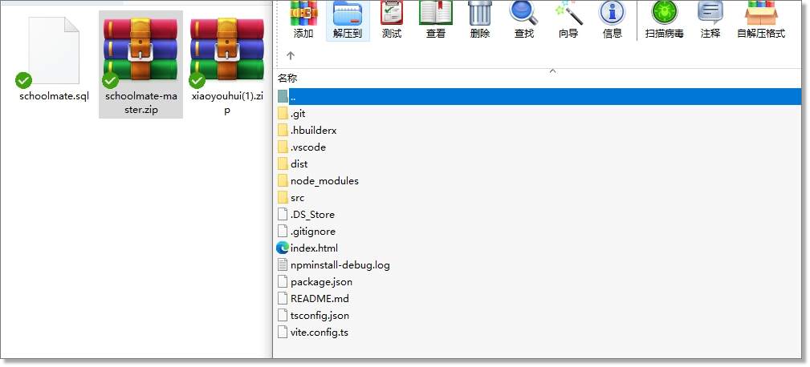Click the schoolmate-master.zip label in Explorer

coord(141,103)
